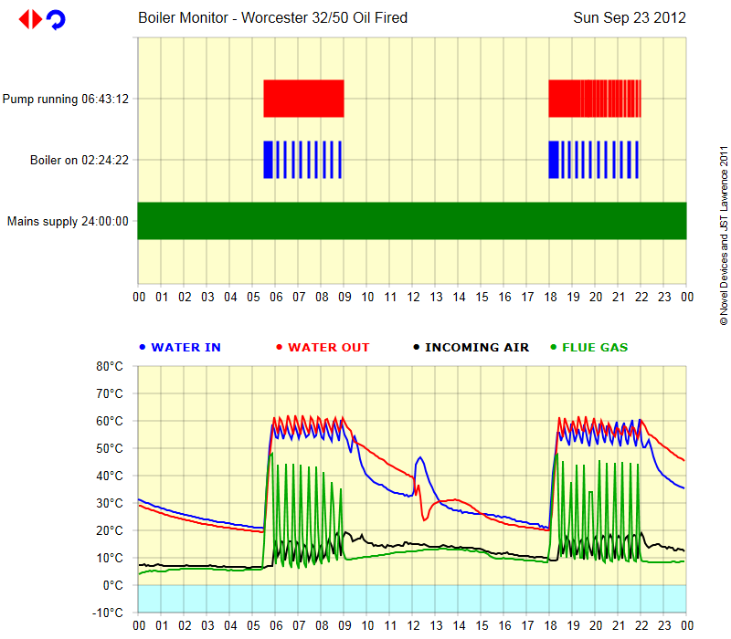Image resolution: width=731 pixels, height=639 pixels.
Task: Click the WATER IN legend entry
Action: 180,348
